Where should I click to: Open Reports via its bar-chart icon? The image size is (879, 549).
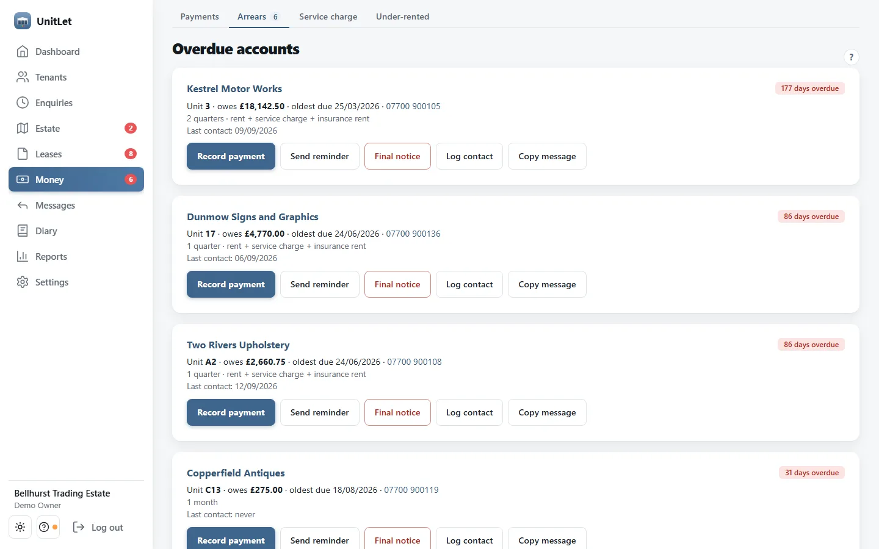(23, 257)
